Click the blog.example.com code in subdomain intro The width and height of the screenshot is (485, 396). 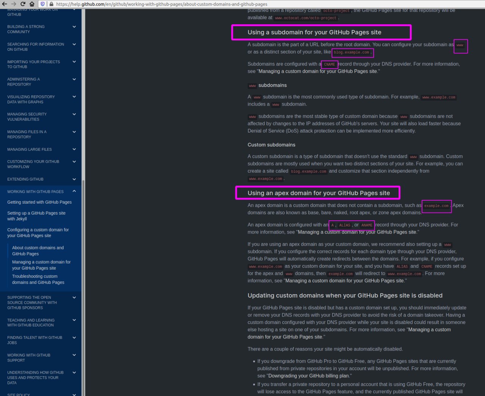tap(351, 52)
